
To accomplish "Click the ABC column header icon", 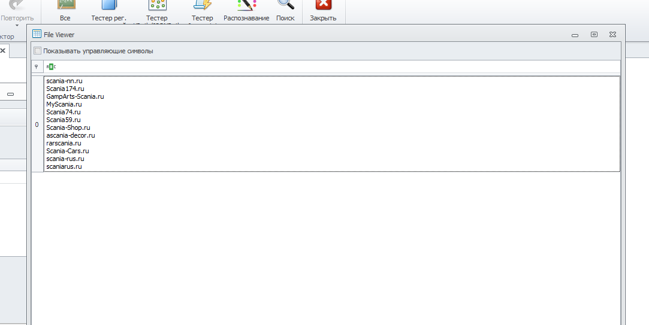I will 51,66.
